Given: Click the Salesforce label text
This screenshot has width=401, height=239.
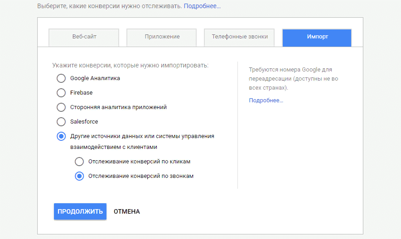Looking at the screenshot, I should pos(84,122).
